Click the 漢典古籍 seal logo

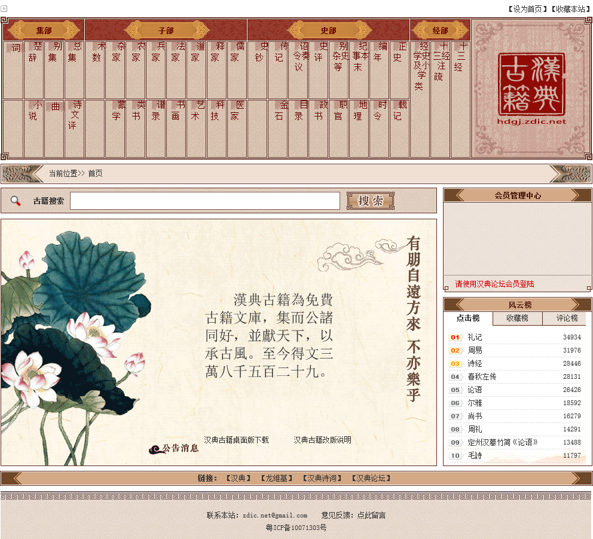[x=531, y=84]
